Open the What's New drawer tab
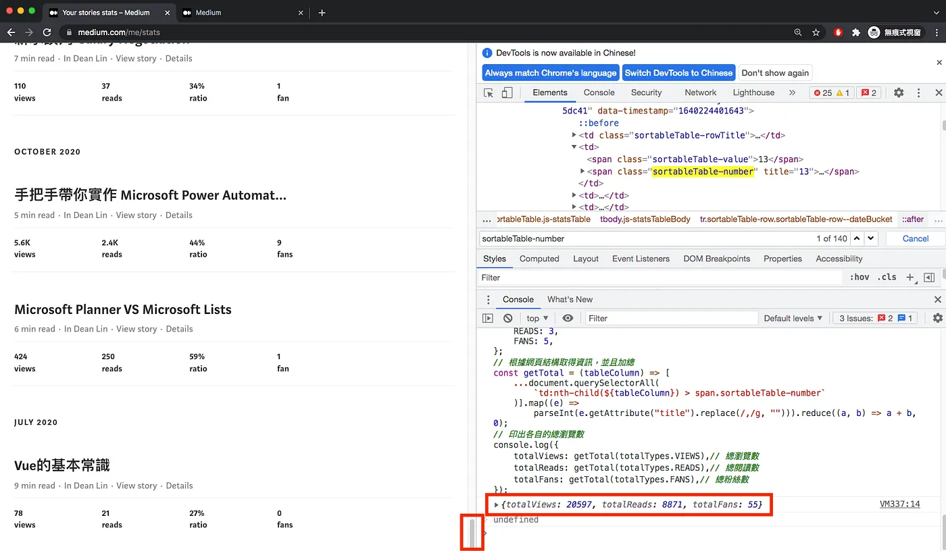 (570, 299)
